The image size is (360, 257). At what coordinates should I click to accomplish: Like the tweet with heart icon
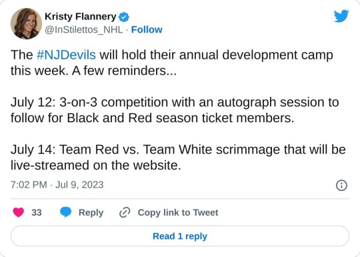pos(19,212)
